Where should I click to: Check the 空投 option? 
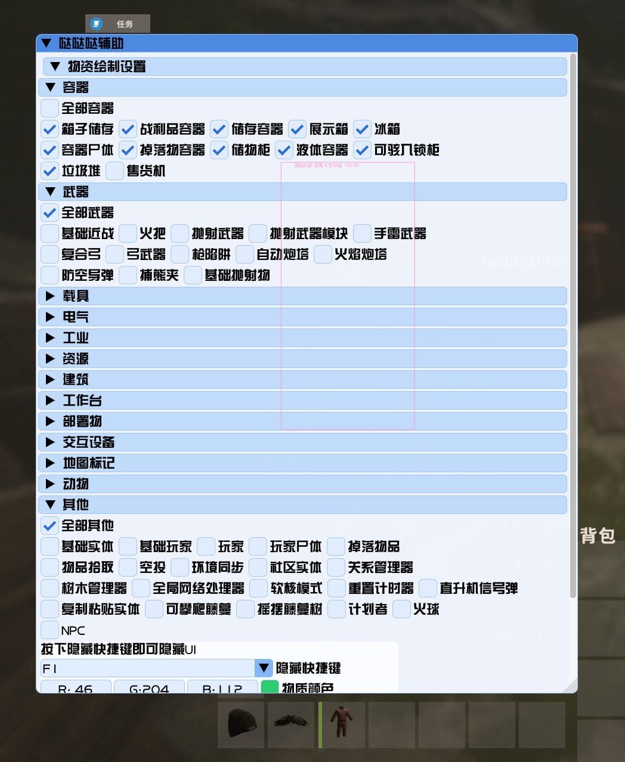click(128, 567)
